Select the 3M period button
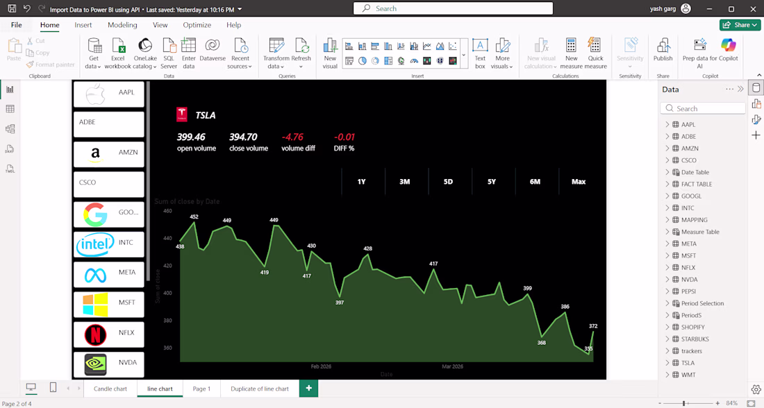The width and height of the screenshot is (764, 408). (x=405, y=182)
